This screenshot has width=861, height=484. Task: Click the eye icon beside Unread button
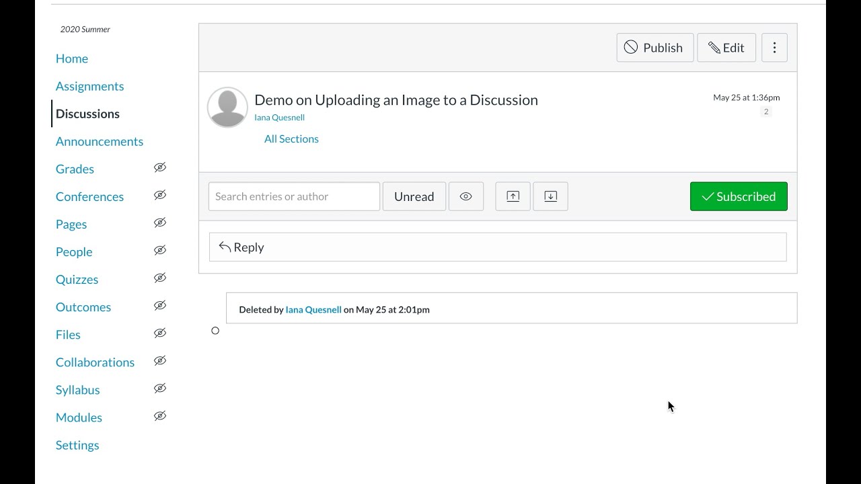(x=465, y=196)
